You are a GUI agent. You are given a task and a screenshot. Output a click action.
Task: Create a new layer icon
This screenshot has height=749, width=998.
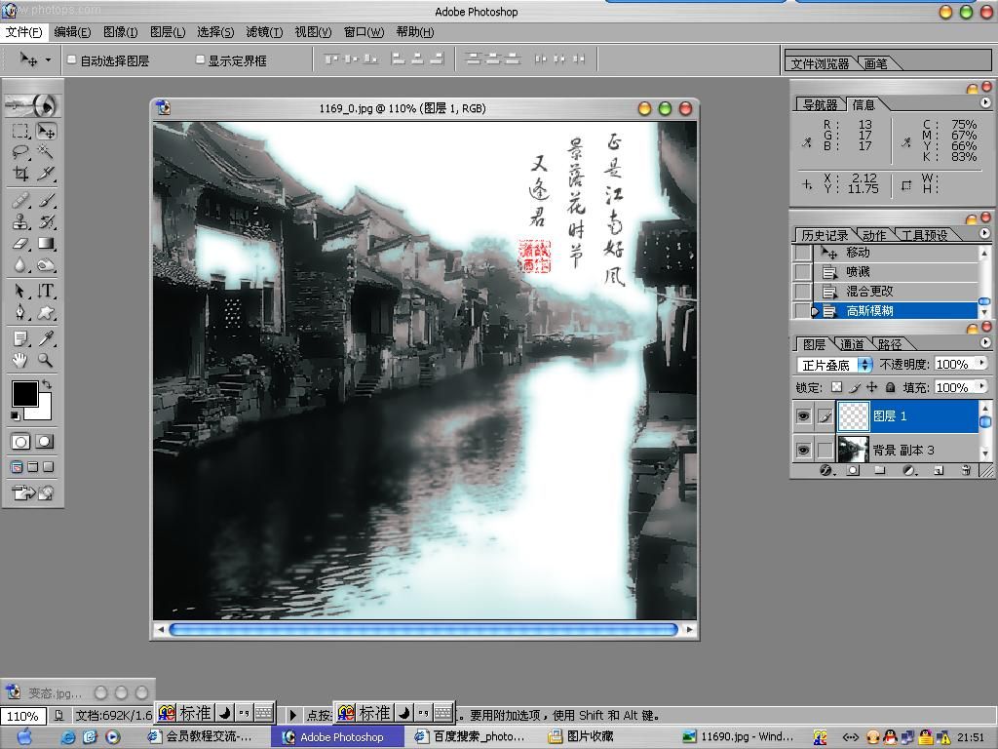(939, 471)
